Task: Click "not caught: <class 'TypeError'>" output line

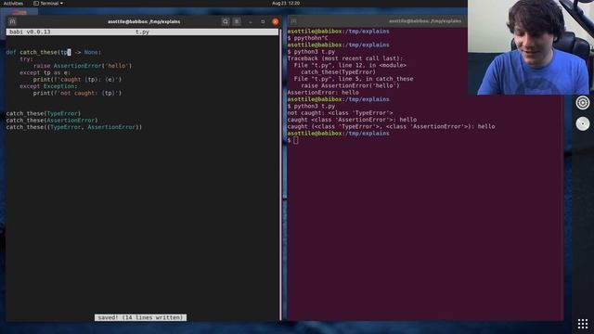Action: 341,113
